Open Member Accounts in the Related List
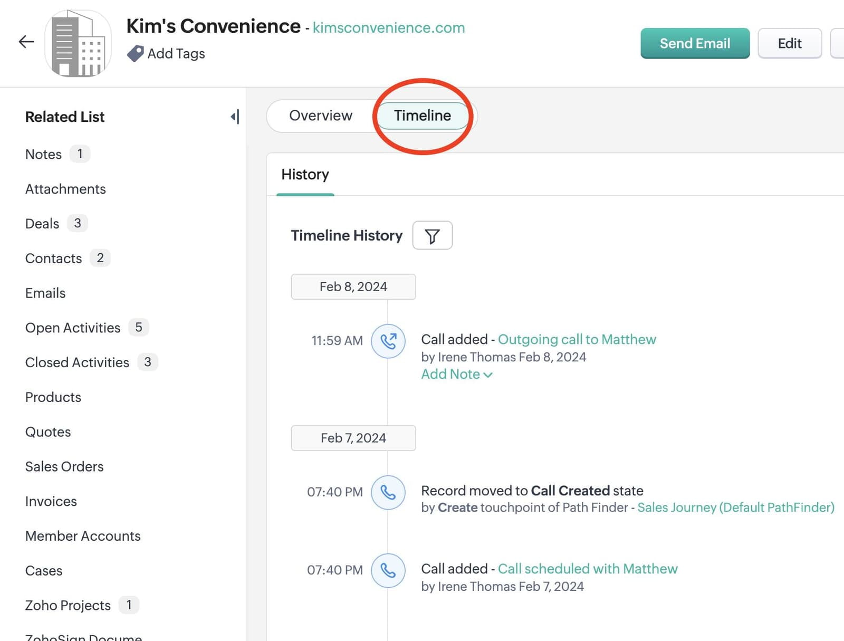 [x=83, y=536]
